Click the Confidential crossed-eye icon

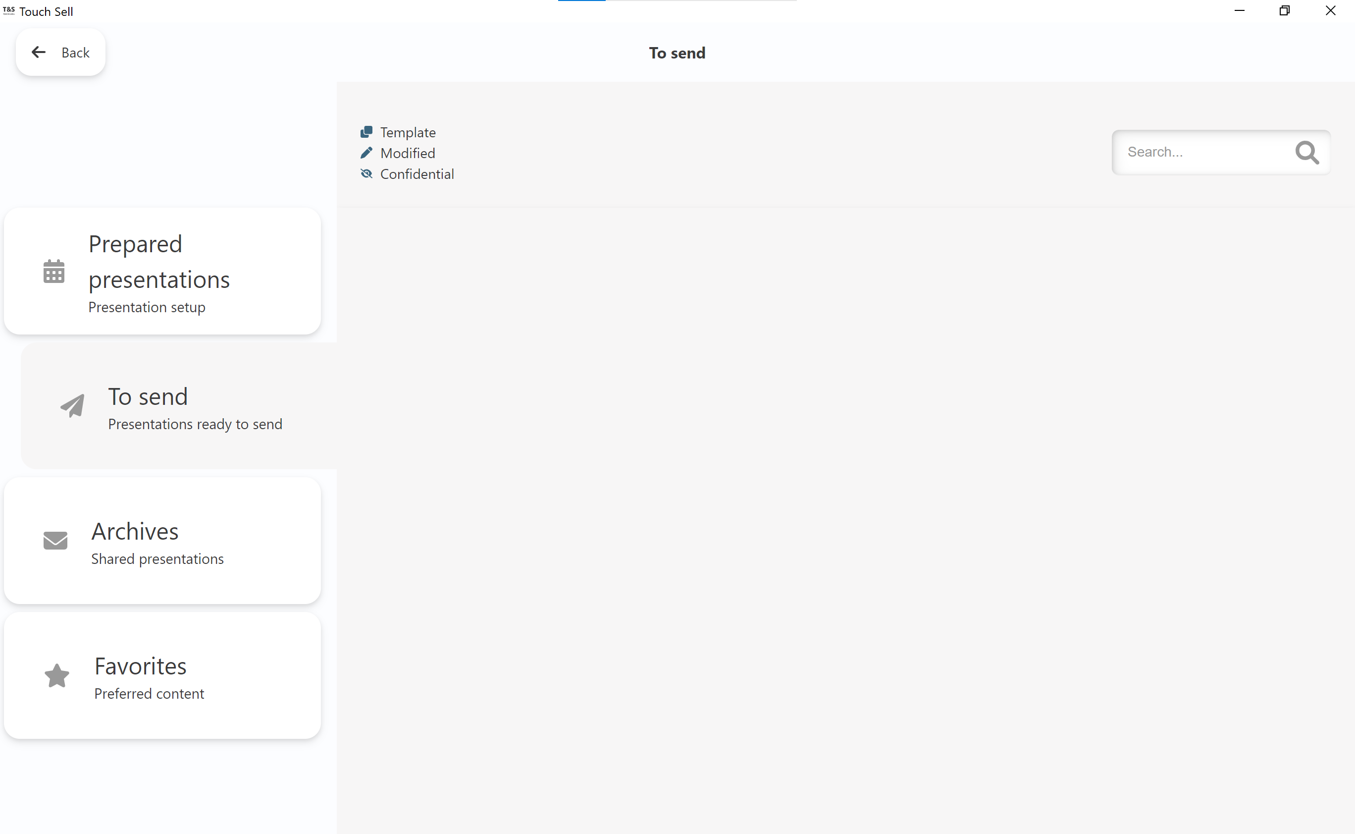tap(366, 174)
